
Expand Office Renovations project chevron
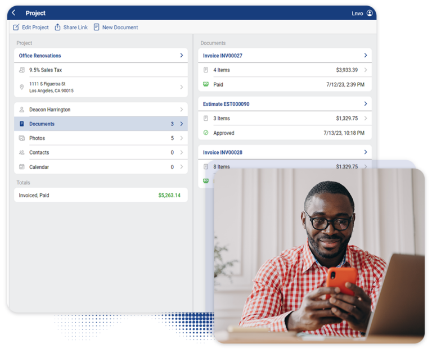tap(182, 55)
